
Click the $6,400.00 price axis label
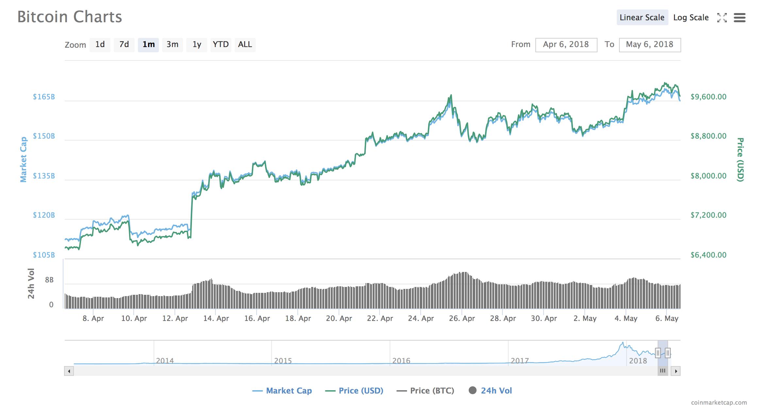point(709,255)
